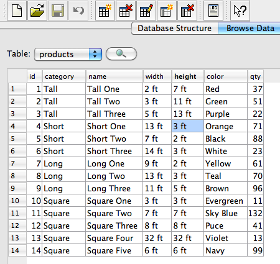The height and width of the screenshot is (264, 280).
Task: Click the Open Database folder icon
Action: coord(37,11)
